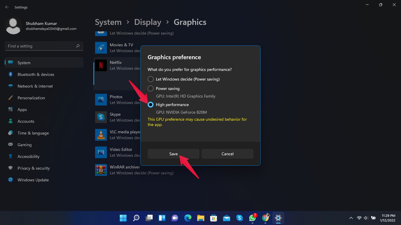Go to Windows Update section

(33, 180)
